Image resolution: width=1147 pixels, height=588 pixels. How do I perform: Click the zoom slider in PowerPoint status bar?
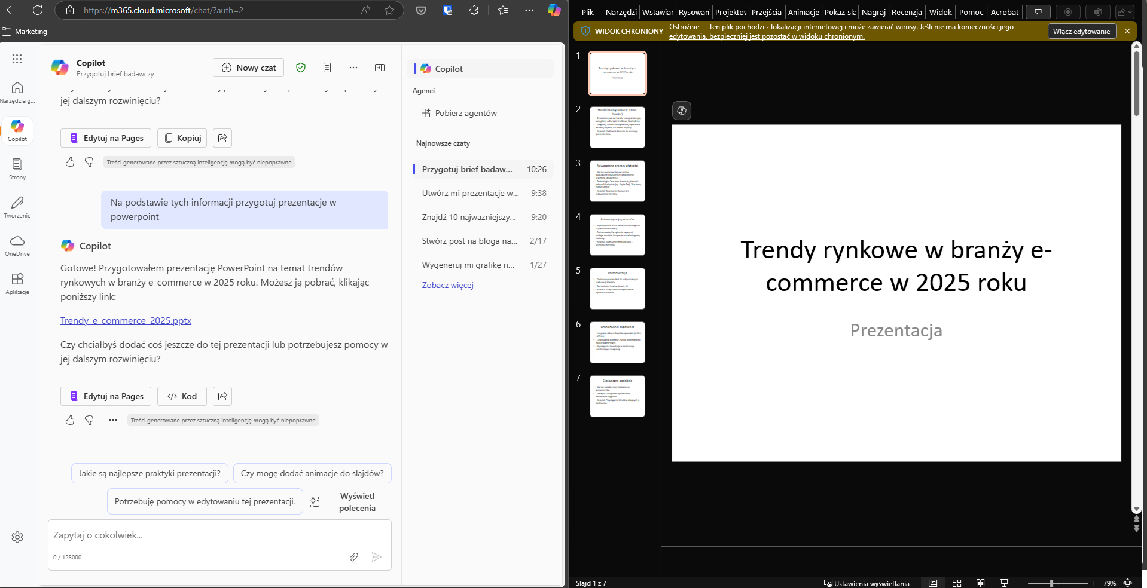1052,583
